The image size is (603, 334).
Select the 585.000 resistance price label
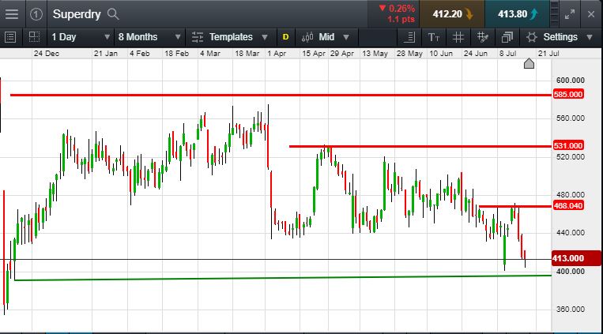pyautogui.click(x=568, y=95)
